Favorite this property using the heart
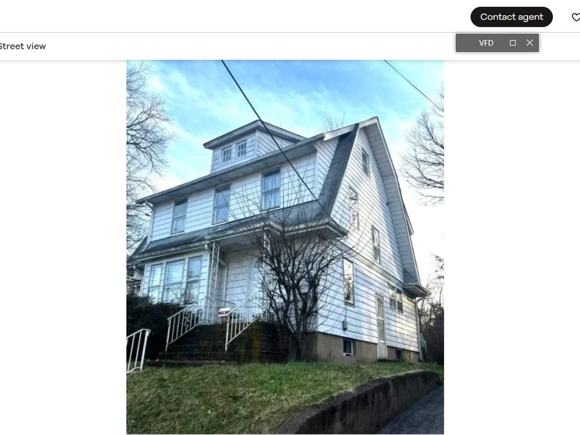This screenshot has width=580, height=435. pos(576,17)
